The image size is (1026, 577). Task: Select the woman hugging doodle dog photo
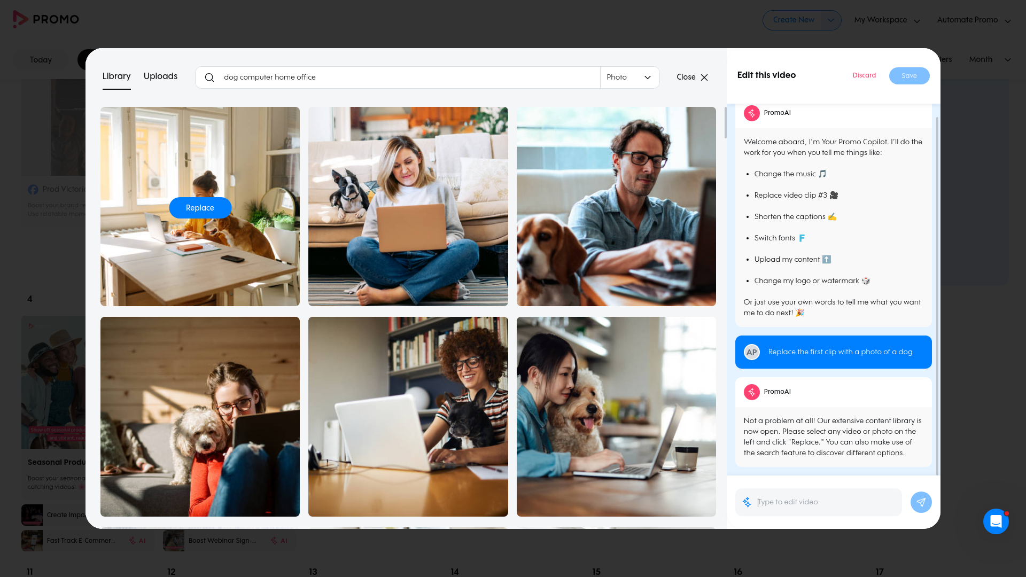point(616,417)
